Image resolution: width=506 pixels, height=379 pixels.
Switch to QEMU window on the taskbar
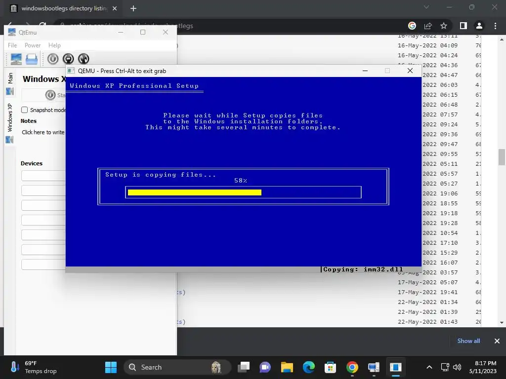click(x=396, y=367)
